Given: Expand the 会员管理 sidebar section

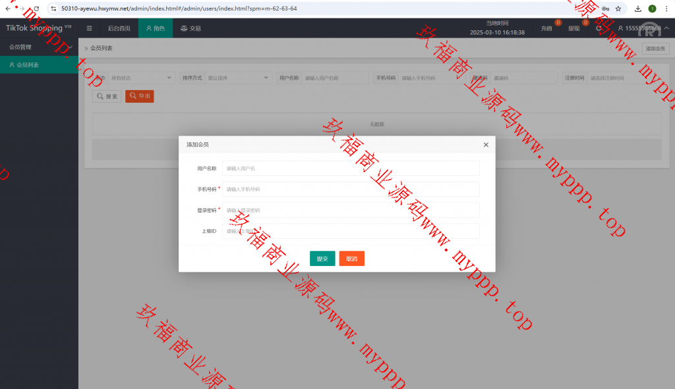Looking at the screenshot, I should coord(39,47).
